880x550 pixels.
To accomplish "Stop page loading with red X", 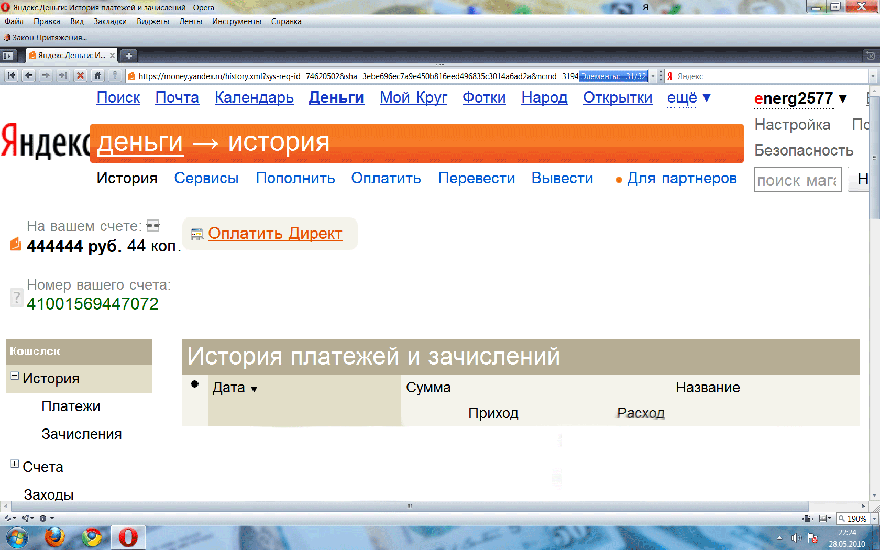I will 80,76.
